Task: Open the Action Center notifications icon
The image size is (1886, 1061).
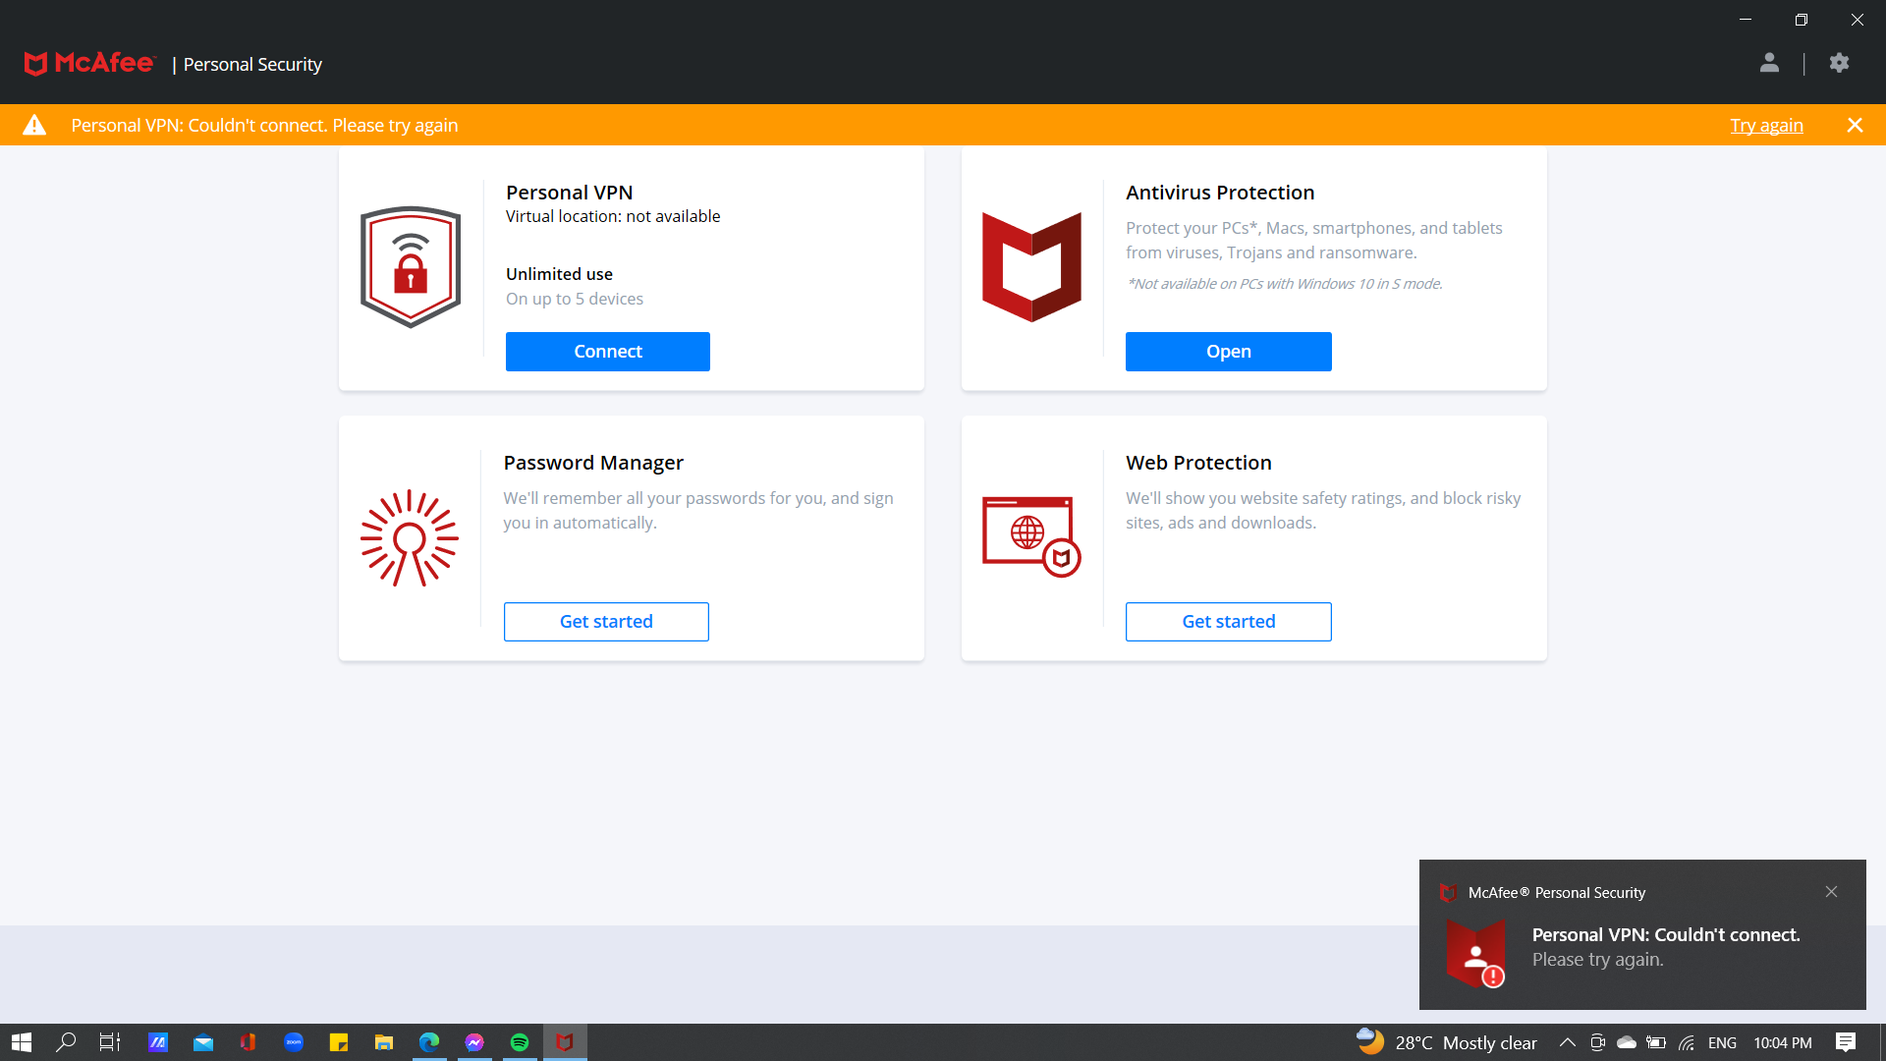Action: (1846, 1042)
